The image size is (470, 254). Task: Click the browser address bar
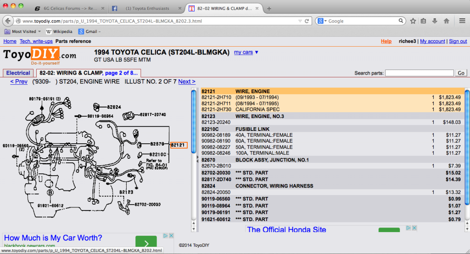(x=159, y=21)
